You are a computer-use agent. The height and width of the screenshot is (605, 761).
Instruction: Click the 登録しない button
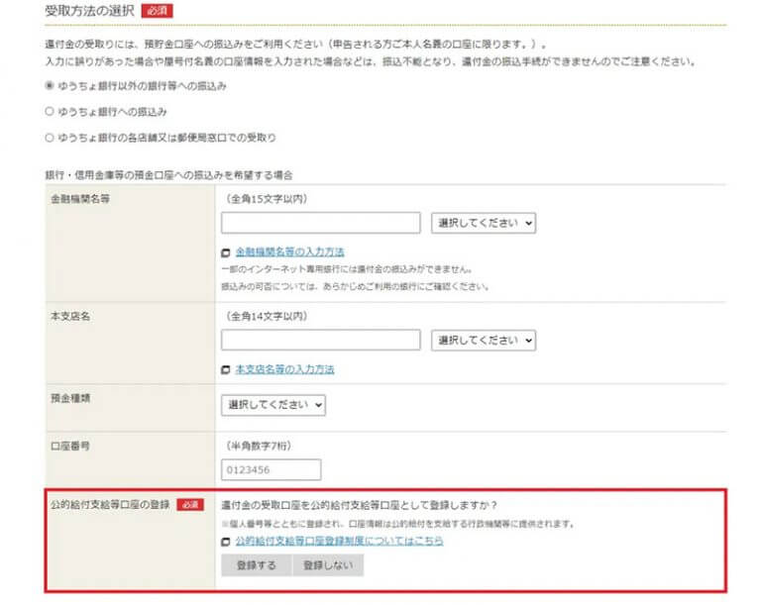[328, 565]
